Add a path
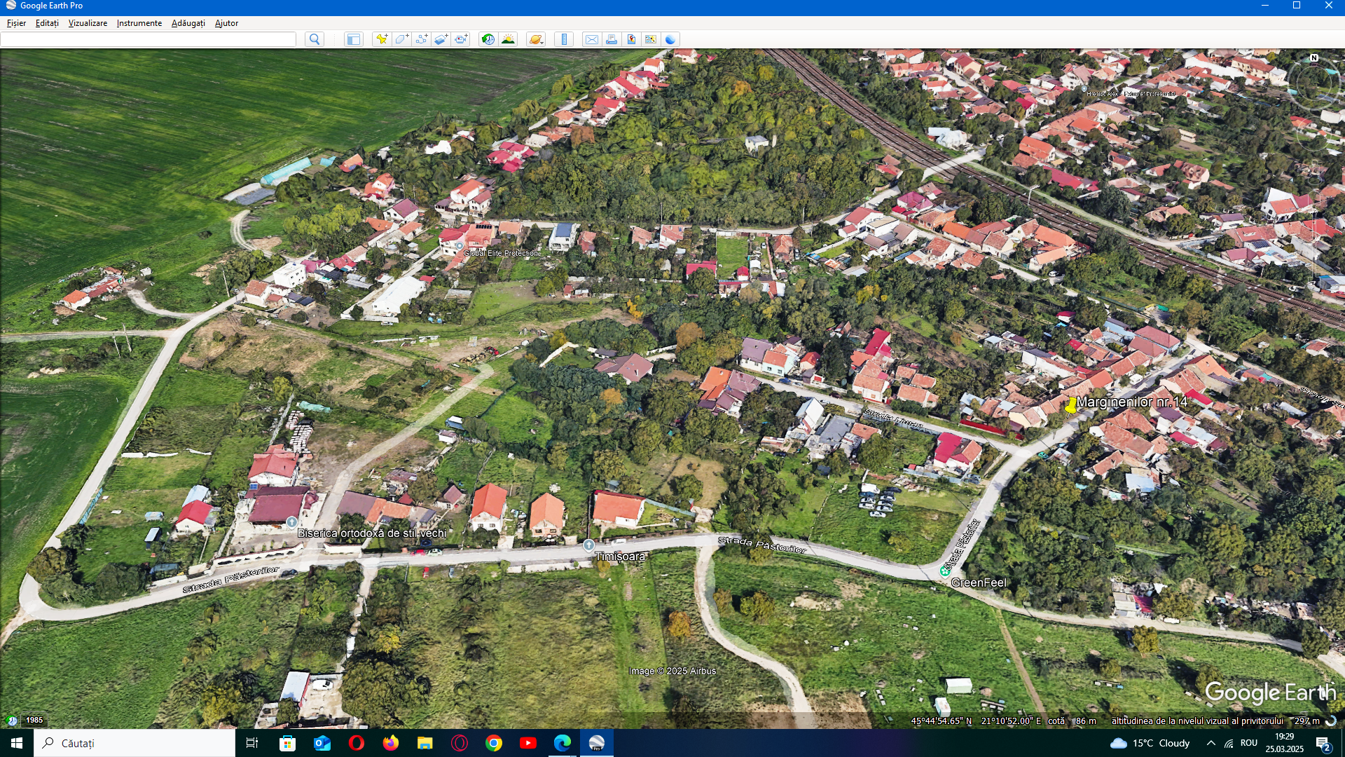The image size is (1345, 757). tap(421, 39)
